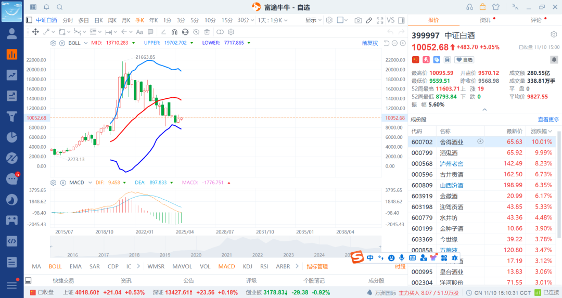The width and height of the screenshot is (562, 298).
Task: Expand the MACD indicator dropdown
Action: (90, 183)
